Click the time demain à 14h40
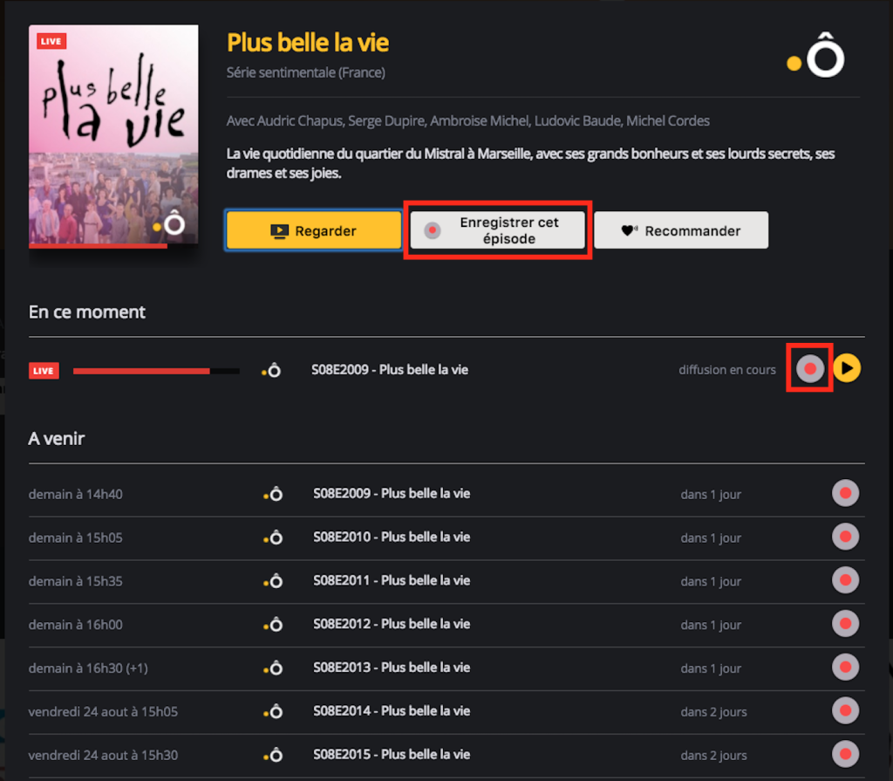This screenshot has width=893, height=781. coord(75,494)
